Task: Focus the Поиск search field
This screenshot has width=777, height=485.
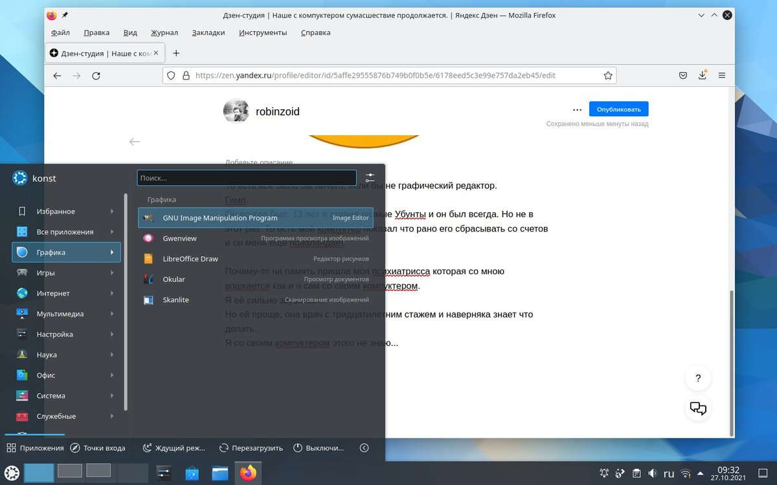Action: [x=247, y=177]
